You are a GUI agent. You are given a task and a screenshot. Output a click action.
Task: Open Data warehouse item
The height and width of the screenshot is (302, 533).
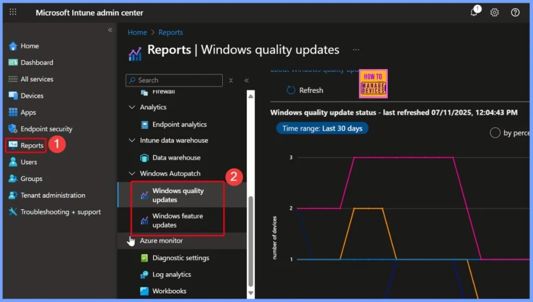point(176,158)
